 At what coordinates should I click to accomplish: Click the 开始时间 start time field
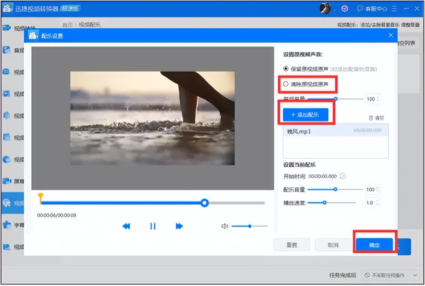(x=323, y=176)
